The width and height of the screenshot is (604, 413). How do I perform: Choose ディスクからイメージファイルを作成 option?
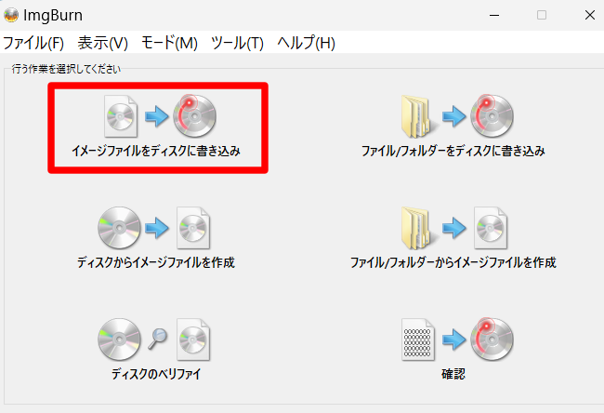pos(156,262)
